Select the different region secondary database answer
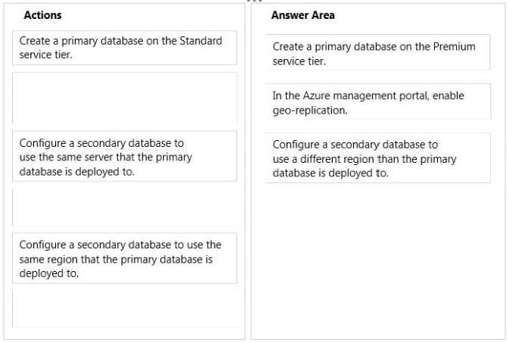Image resolution: width=509 pixels, height=343 pixels. [x=378, y=157]
